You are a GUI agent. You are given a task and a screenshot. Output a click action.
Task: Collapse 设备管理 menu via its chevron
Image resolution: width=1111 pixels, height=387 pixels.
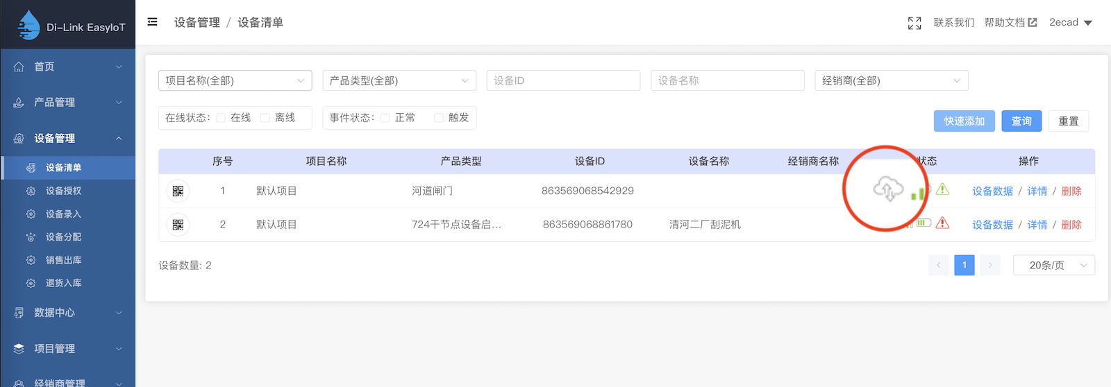pos(119,139)
